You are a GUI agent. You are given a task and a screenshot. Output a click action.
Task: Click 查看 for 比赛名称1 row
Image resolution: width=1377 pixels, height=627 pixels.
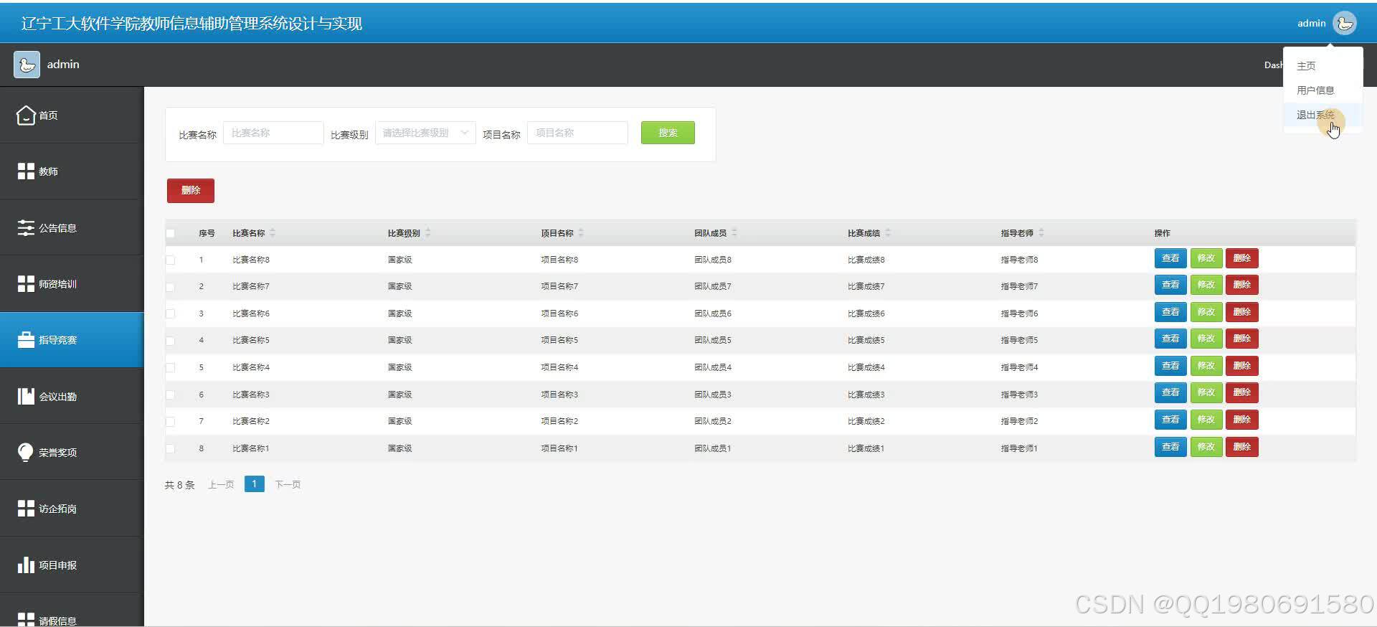pyautogui.click(x=1170, y=447)
